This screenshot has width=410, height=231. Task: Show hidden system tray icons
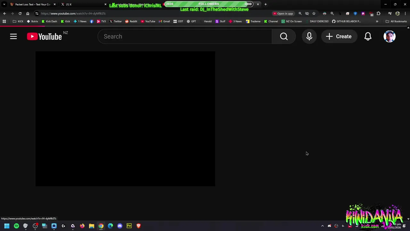coord(323,226)
